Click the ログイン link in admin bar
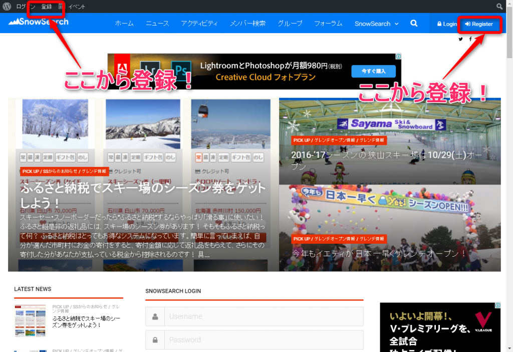The image size is (513, 352). [26, 7]
